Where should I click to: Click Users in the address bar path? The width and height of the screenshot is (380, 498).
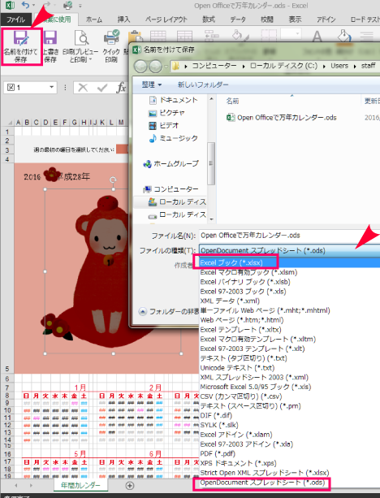pyautogui.click(x=339, y=66)
